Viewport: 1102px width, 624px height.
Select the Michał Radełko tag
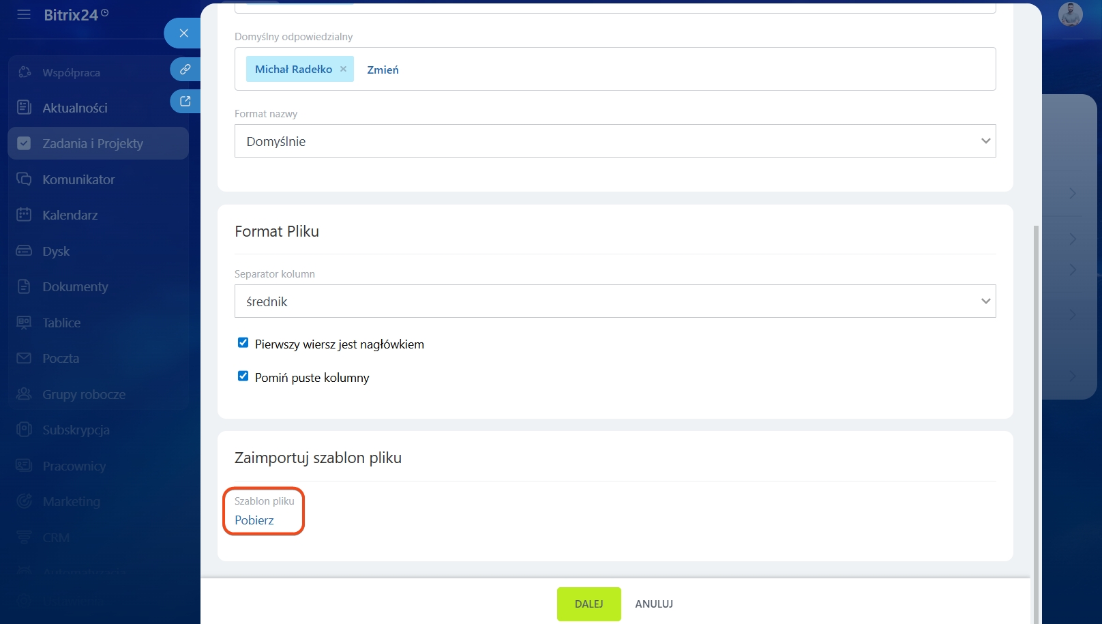300,69
